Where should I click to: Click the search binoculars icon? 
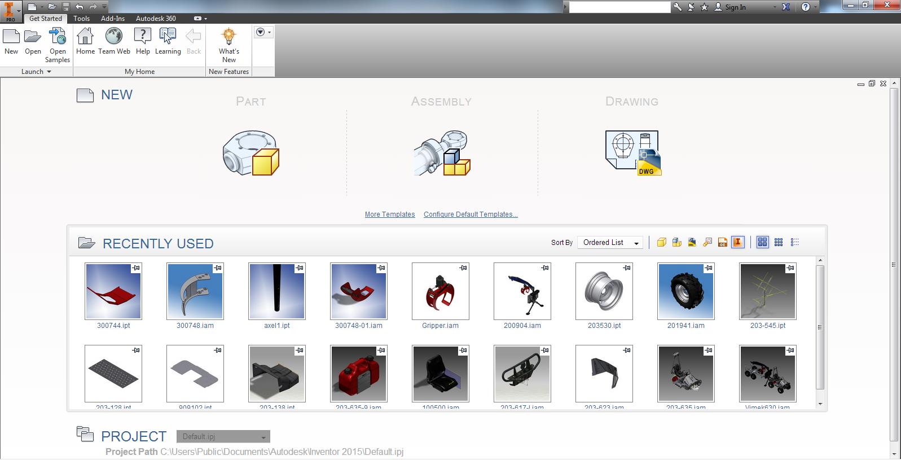click(677, 7)
